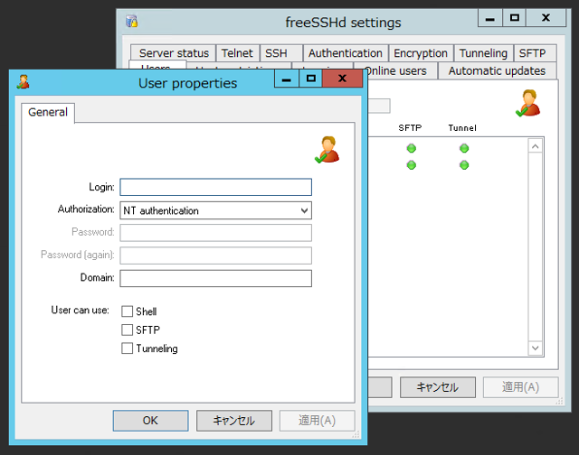Viewport: 579px width, 455px height.
Task: Enable the Shell checkbox
Action: tap(127, 311)
